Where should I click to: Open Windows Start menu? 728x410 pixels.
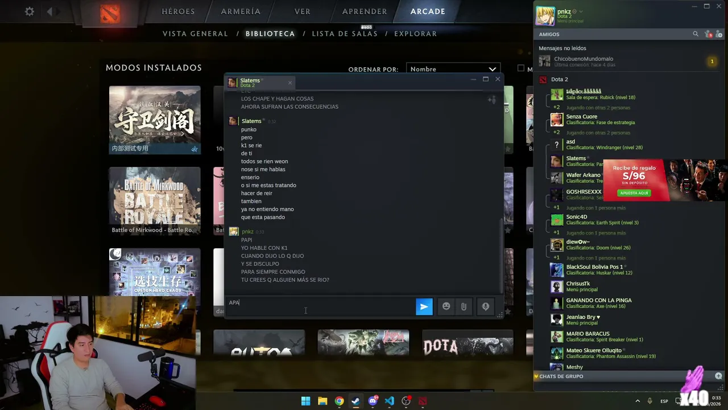(x=305, y=401)
